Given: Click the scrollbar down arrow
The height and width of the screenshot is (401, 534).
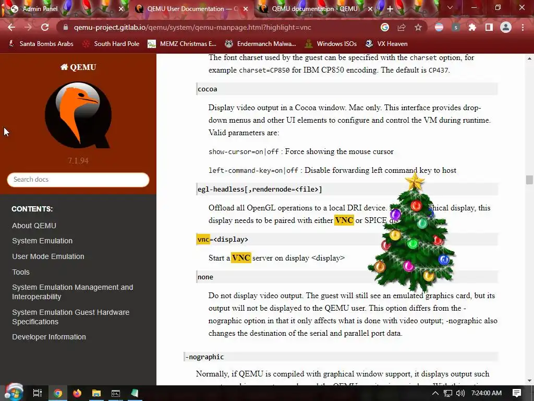Looking at the screenshot, I should 529,381.
